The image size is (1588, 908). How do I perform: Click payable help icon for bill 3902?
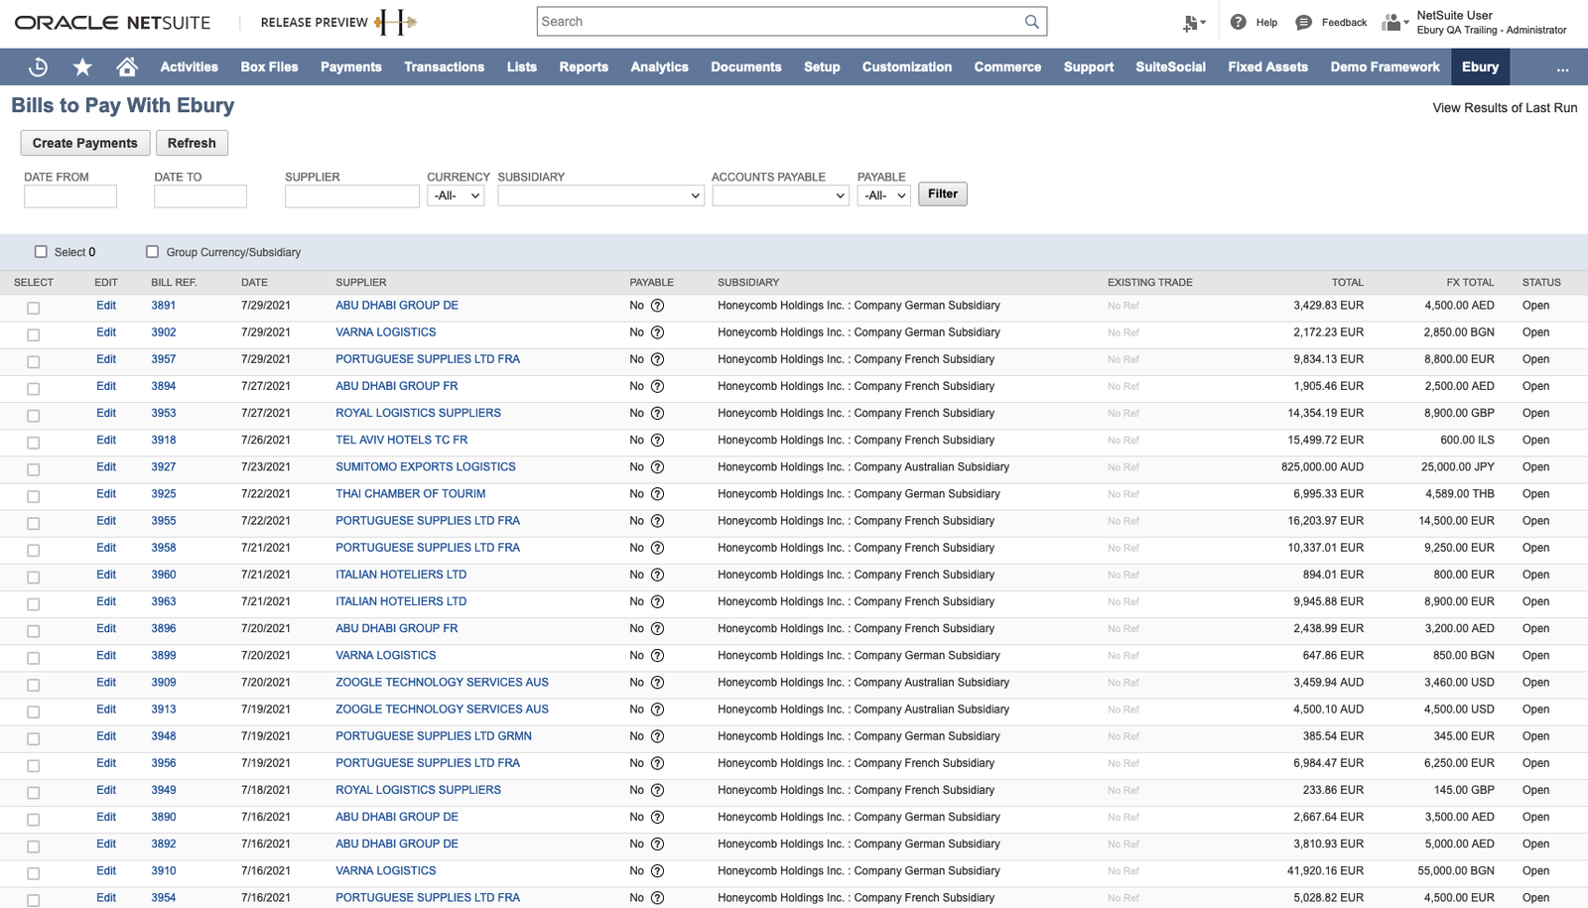[x=657, y=332]
